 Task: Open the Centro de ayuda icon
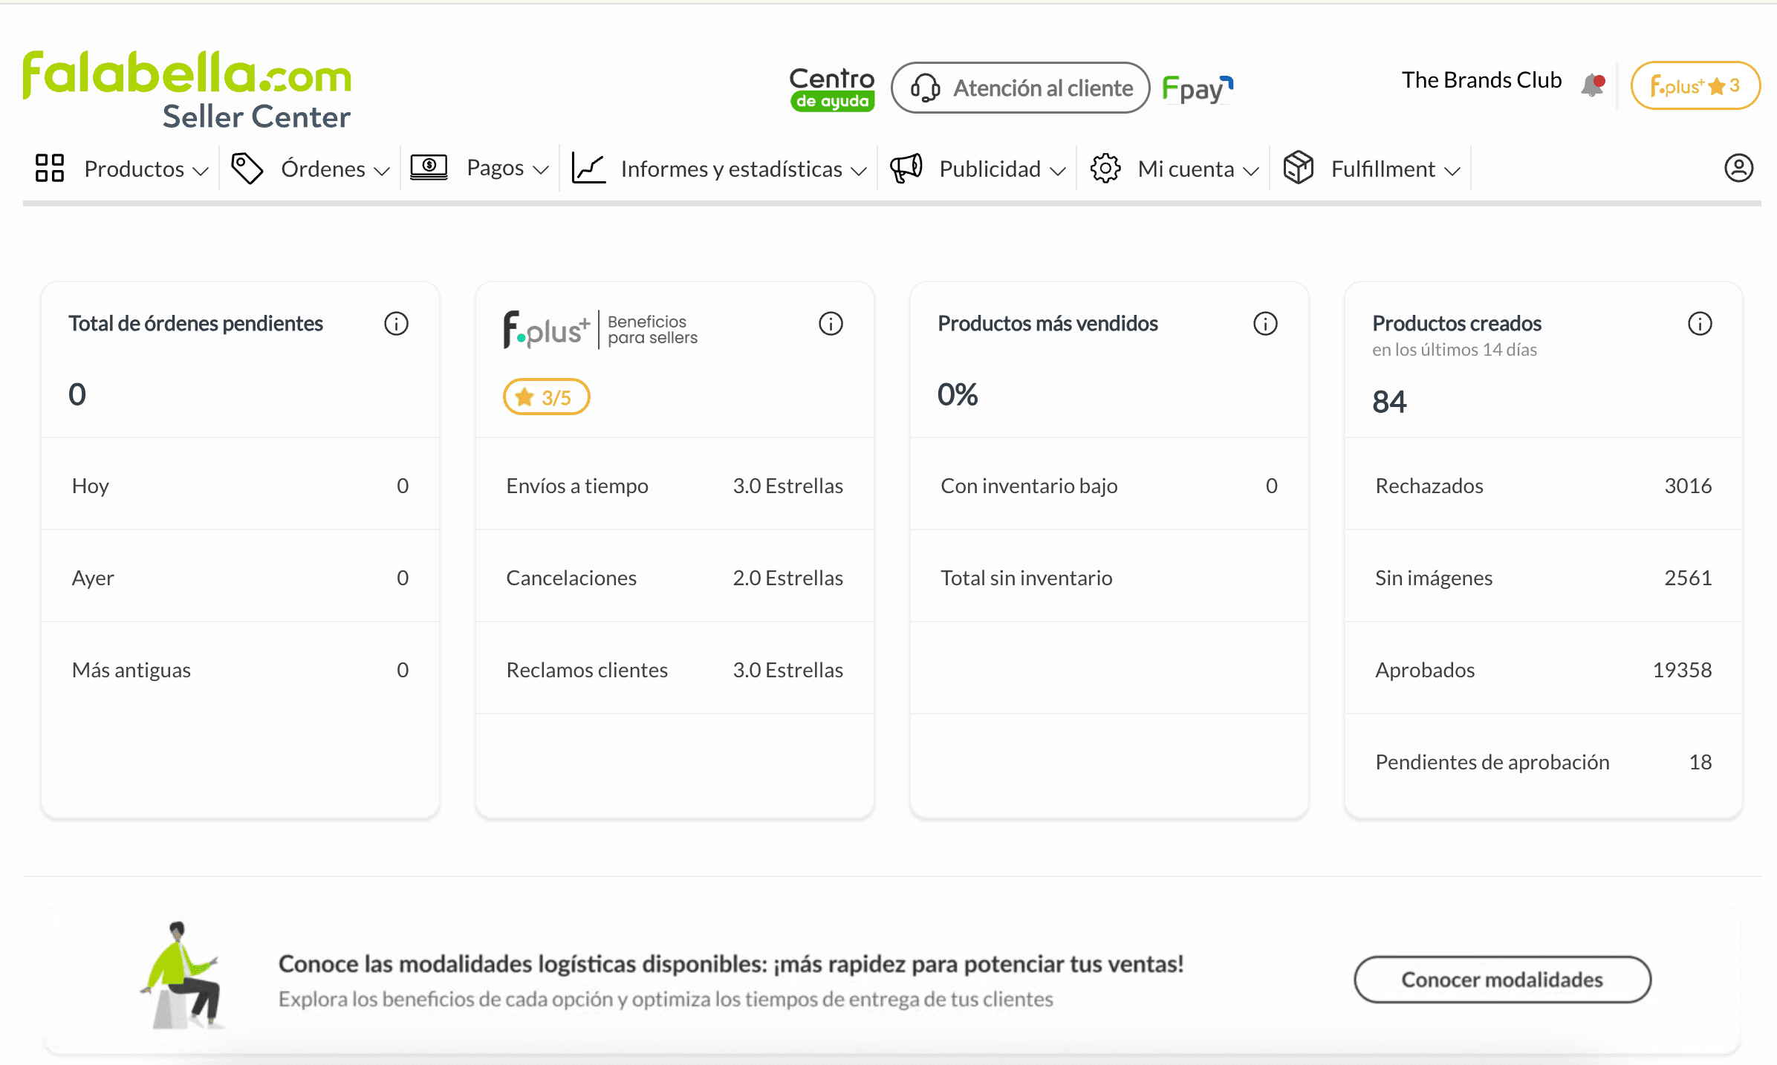point(832,88)
